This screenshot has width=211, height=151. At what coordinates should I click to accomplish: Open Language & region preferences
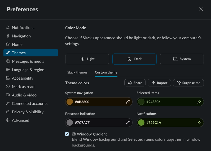click(x=30, y=70)
